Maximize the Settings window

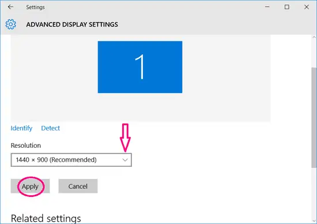(x=286, y=7)
